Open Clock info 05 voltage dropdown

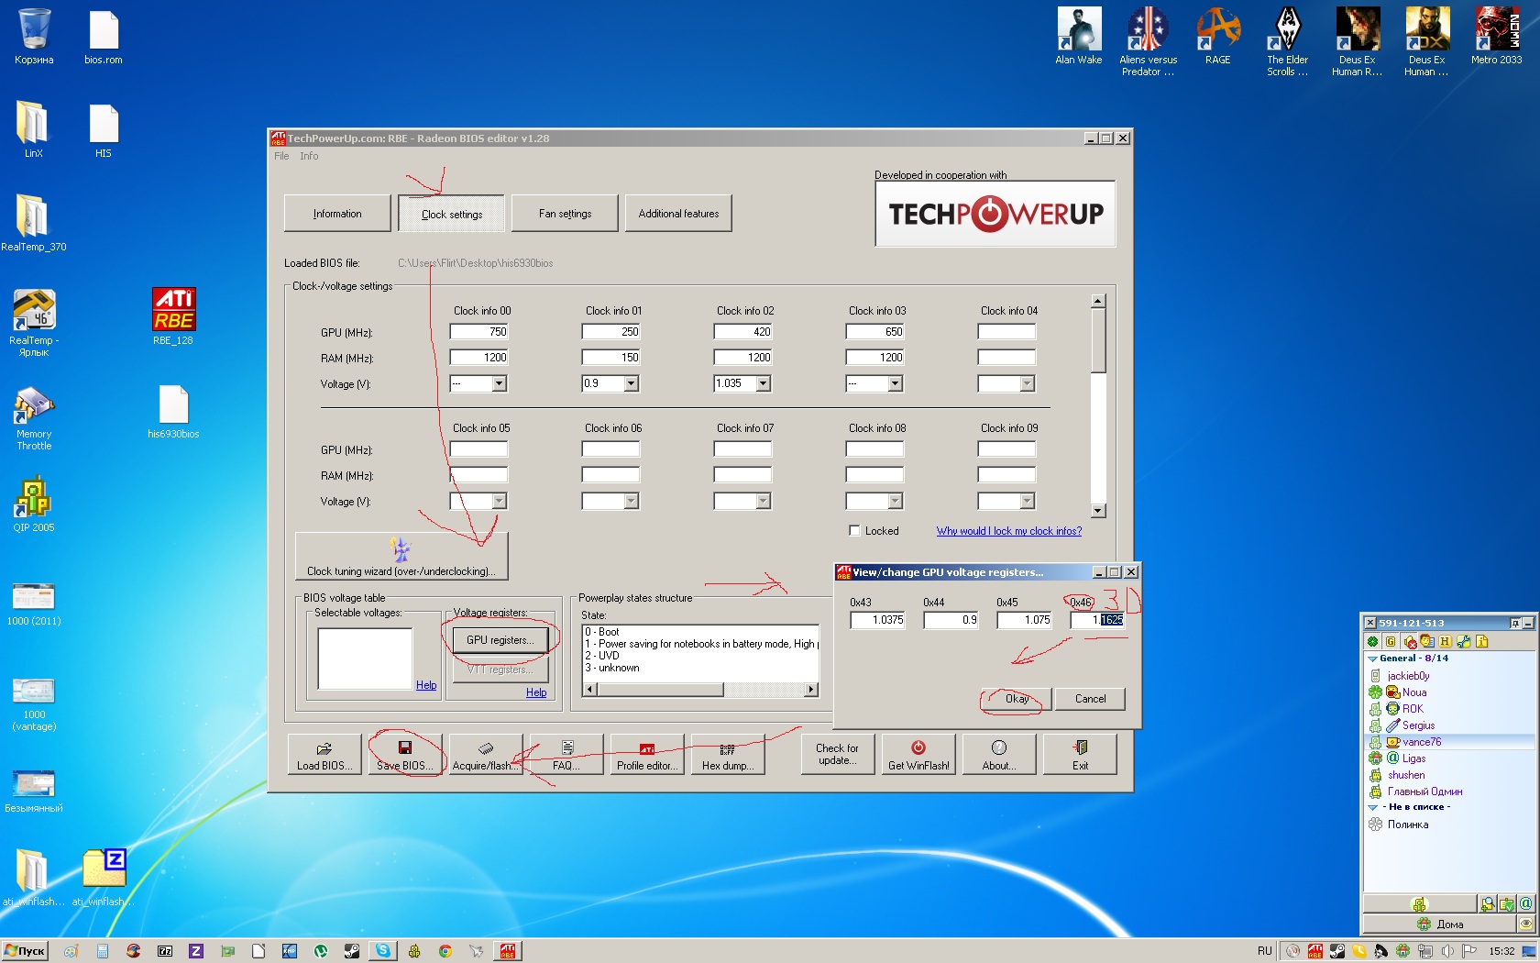click(x=499, y=501)
